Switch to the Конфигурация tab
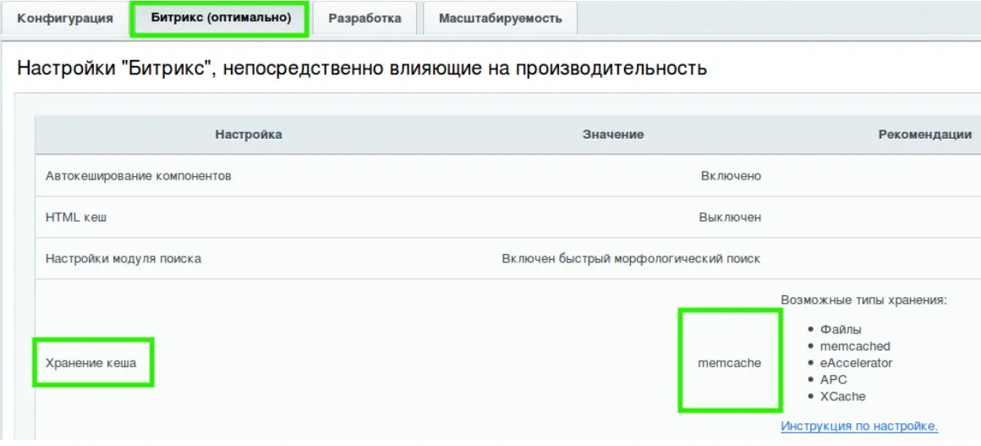 tap(65, 18)
